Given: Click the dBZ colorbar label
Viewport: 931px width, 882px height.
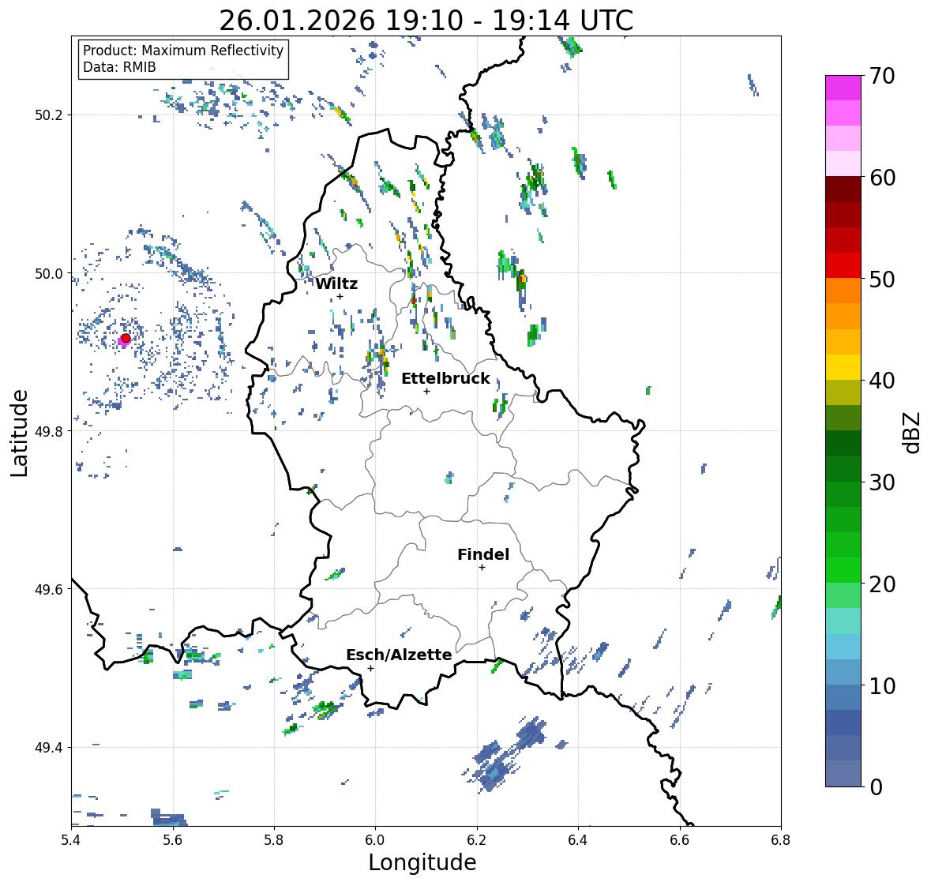Looking at the screenshot, I should coord(913,432).
